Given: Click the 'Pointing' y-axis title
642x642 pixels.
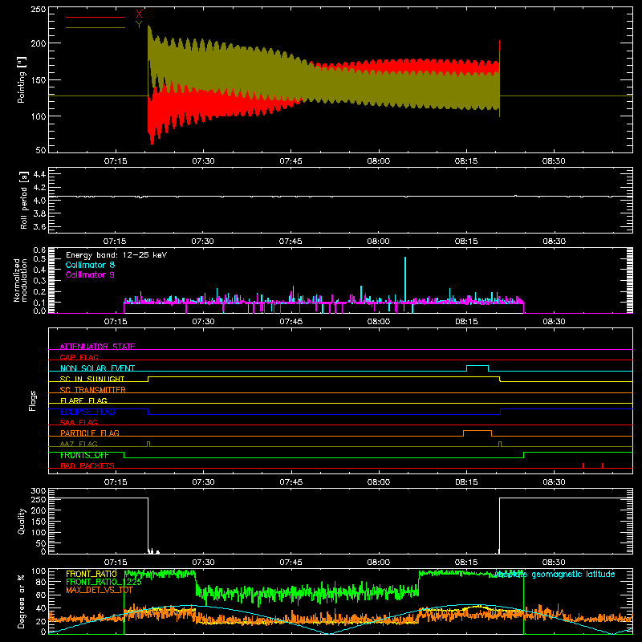Looking at the screenshot, I should coord(22,79).
